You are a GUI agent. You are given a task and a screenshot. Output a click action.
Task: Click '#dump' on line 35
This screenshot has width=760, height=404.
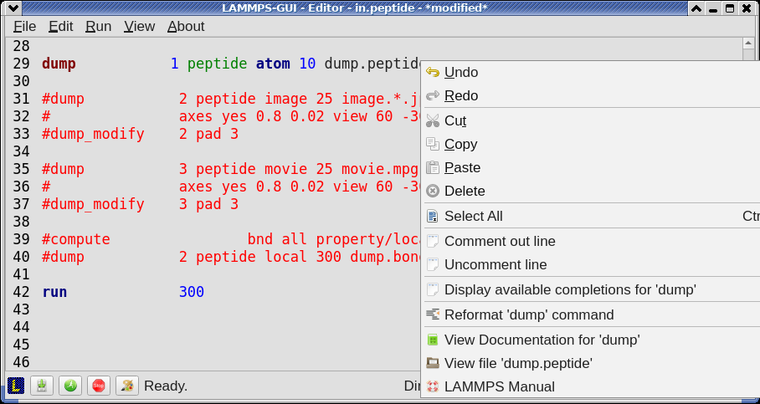point(63,169)
